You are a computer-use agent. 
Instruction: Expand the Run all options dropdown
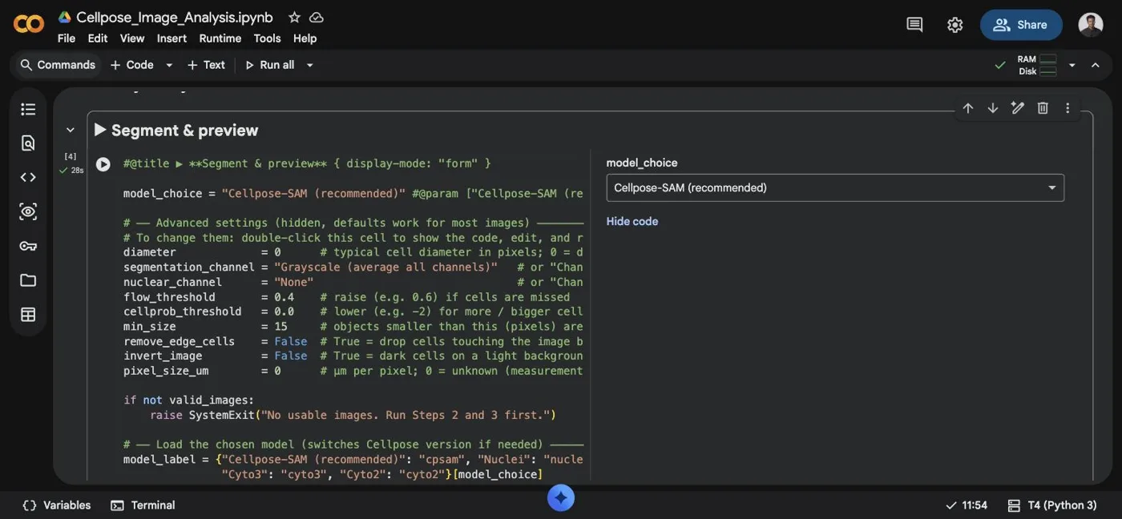(310, 65)
